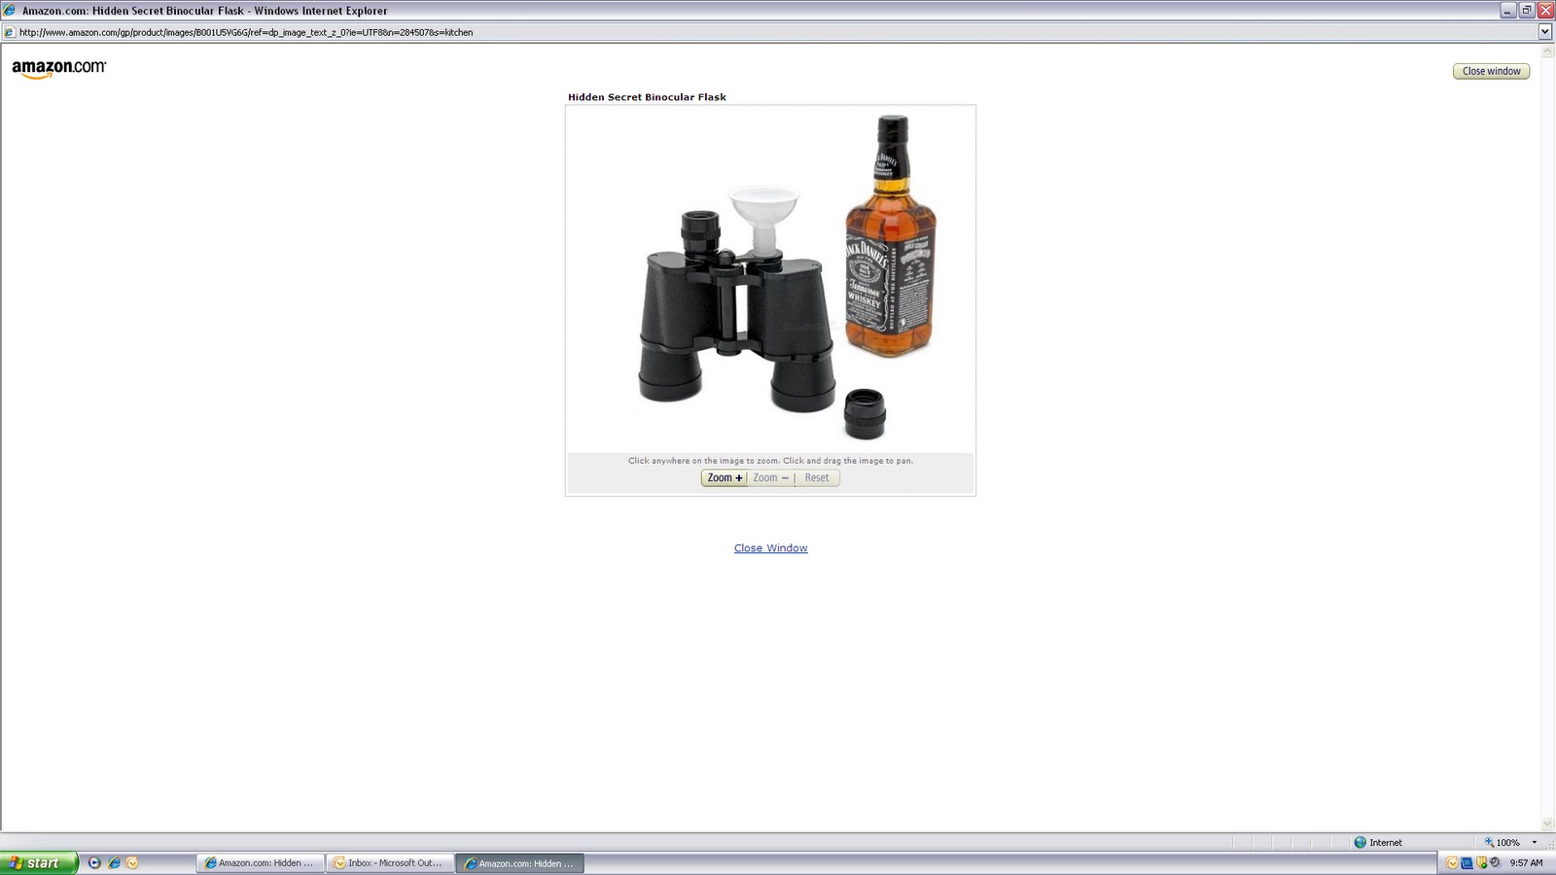The image size is (1556, 875).
Task: Switch to the first Amazon.com taskbar window
Action: (x=260, y=863)
